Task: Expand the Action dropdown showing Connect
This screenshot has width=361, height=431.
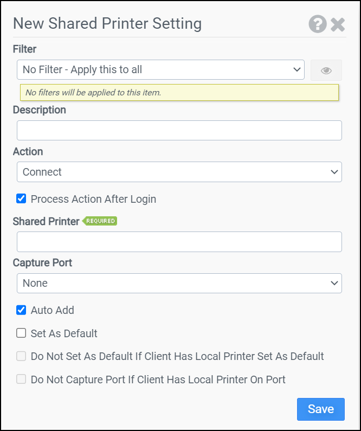Action: [x=179, y=172]
